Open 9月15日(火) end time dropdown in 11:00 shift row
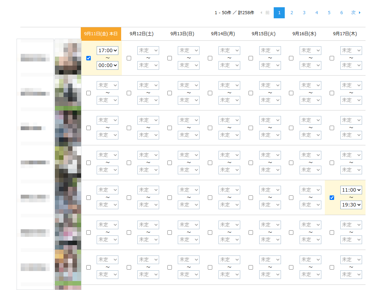Screen dimensions: 389x290 click(270, 205)
